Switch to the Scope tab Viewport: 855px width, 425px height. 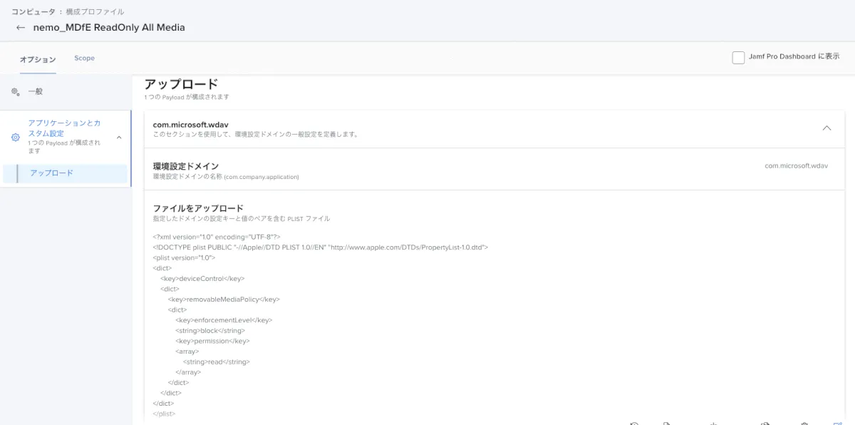point(84,58)
